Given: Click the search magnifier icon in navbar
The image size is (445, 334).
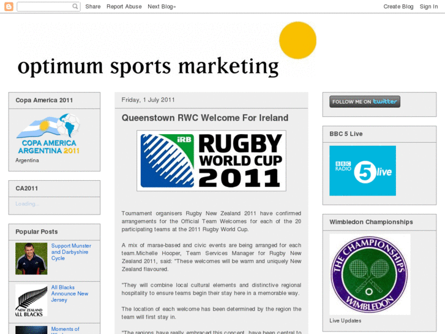Looking at the screenshot, I should click(75, 6).
